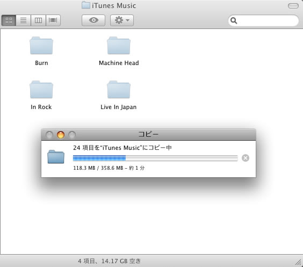The height and width of the screenshot is (267, 303).
Task: Open the gear Action menu
Action: (x=122, y=20)
